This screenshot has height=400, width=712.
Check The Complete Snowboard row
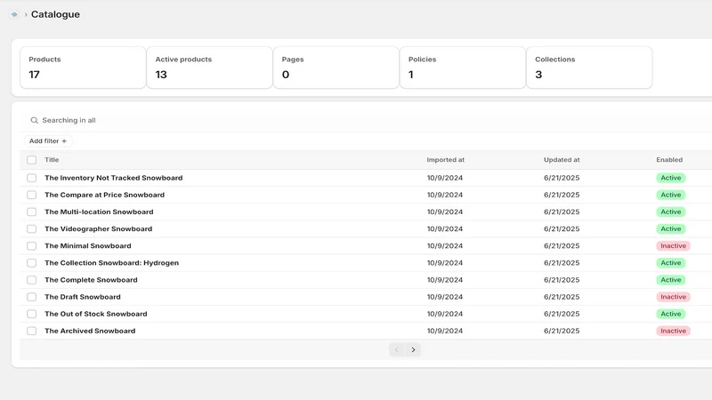pyautogui.click(x=31, y=280)
